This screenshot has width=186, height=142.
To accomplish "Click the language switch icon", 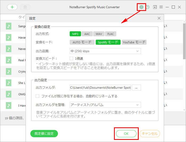I will [155, 7].
